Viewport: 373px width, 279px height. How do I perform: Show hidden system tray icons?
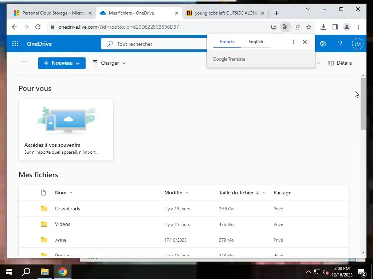click(308, 272)
